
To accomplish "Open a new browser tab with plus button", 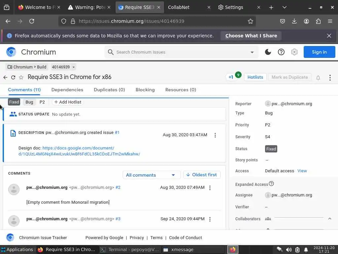I will coord(271,8).
